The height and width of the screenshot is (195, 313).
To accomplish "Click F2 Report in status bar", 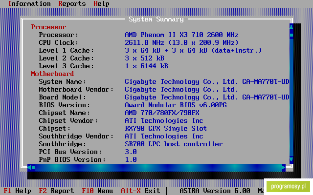I will (x=56, y=191).
